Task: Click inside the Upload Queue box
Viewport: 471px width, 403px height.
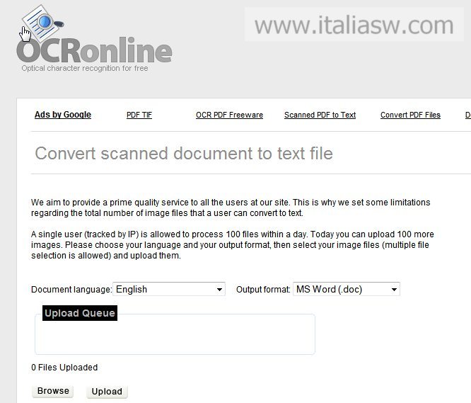Action: click(175, 337)
